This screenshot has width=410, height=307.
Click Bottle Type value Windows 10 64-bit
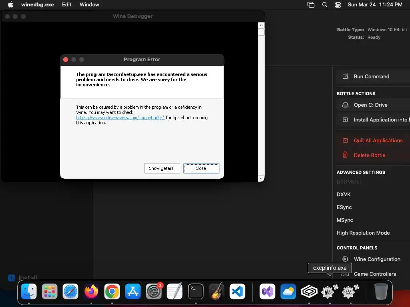click(x=387, y=30)
